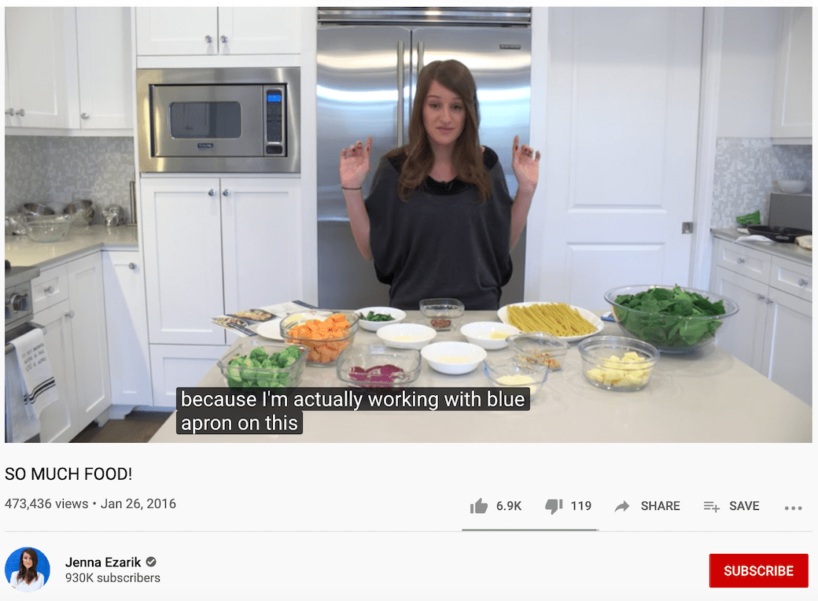Click the SHARE label
This screenshot has width=818, height=601.
pyautogui.click(x=660, y=506)
